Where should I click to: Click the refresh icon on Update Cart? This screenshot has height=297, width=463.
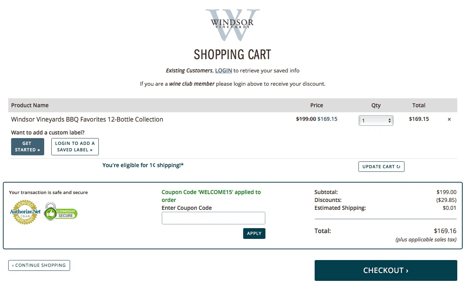pos(398,167)
